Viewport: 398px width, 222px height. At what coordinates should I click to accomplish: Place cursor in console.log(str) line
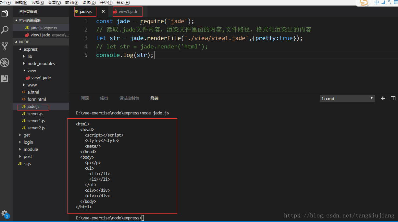point(125,55)
